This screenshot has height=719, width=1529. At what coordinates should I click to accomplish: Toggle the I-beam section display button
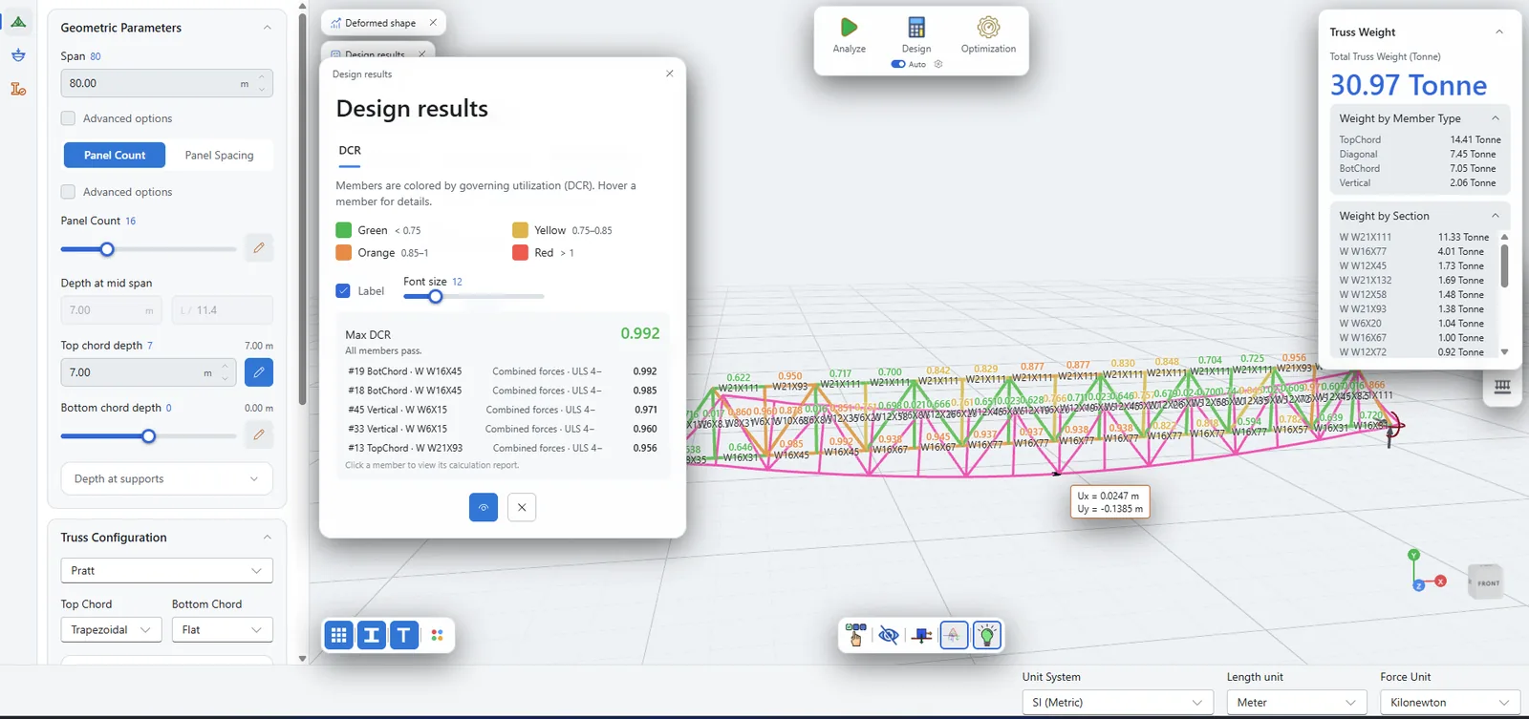[x=372, y=635]
